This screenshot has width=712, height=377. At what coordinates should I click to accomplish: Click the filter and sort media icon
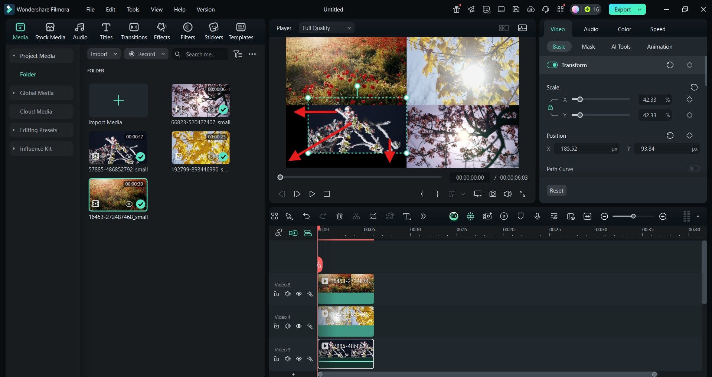pyautogui.click(x=238, y=54)
